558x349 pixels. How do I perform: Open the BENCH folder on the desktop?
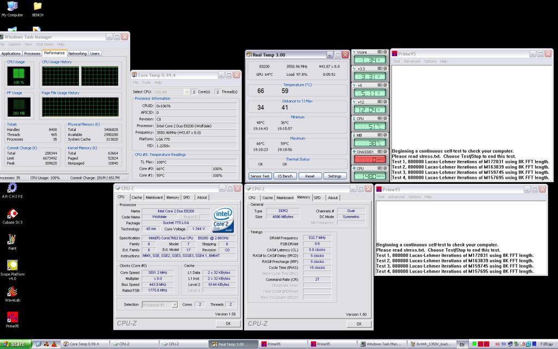pyautogui.click(x=38, y=9)
